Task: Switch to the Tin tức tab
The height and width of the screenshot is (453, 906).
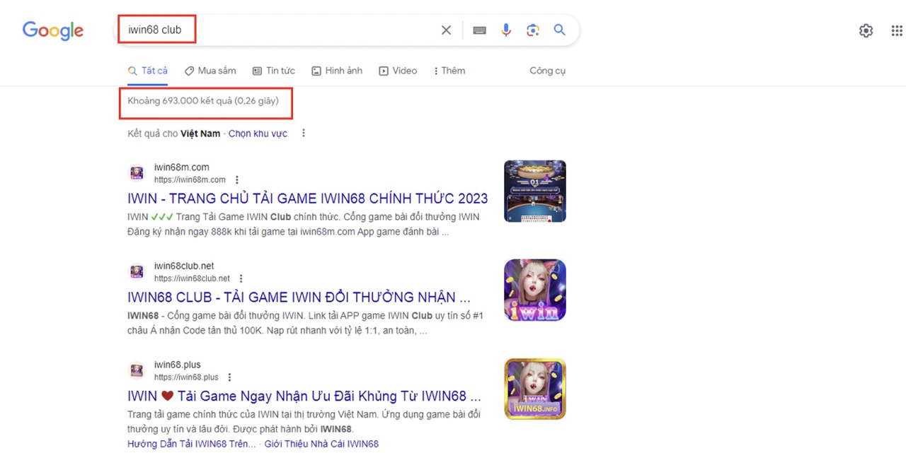Action: 274,71
